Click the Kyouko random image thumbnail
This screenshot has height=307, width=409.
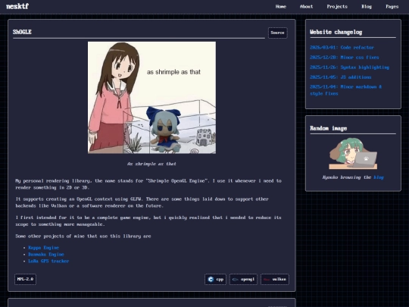pos(353,154)
